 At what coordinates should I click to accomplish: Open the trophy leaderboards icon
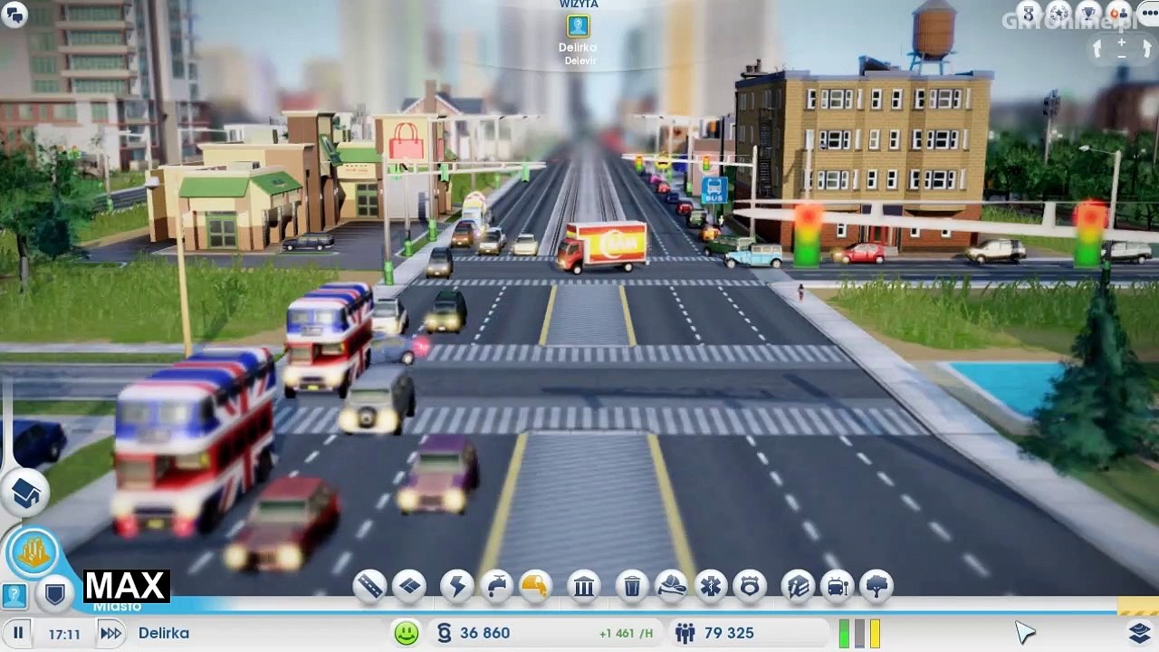click(1088, 13)
